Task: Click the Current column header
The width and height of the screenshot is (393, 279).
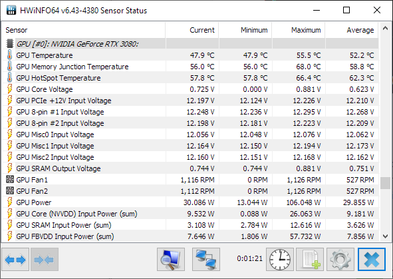Action: click(192, 30)
